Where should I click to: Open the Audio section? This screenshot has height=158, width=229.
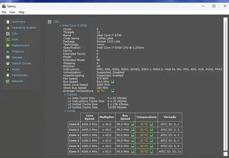tap(16, 69)
